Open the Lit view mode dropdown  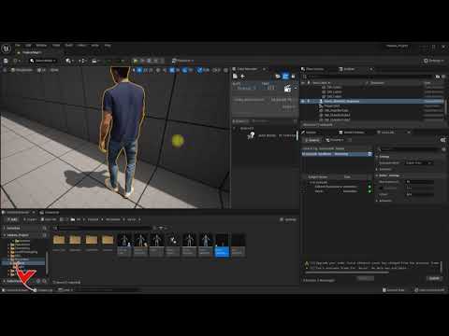(42, 70)
